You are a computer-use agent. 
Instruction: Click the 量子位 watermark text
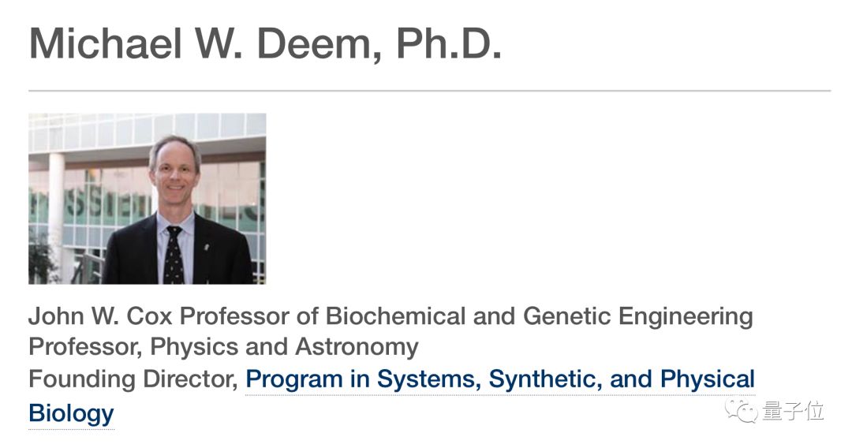(794, 411)
